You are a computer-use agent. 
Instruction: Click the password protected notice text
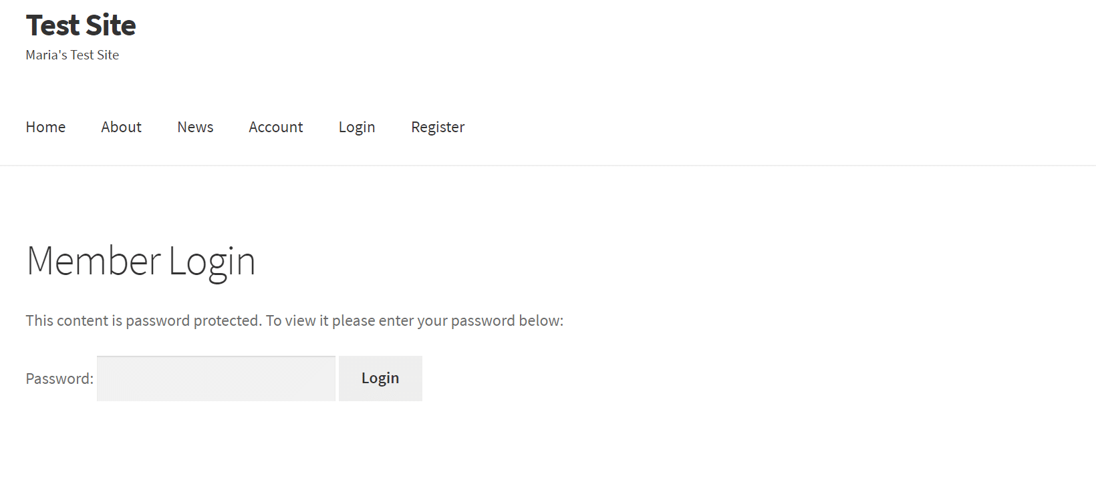[294, 320]
